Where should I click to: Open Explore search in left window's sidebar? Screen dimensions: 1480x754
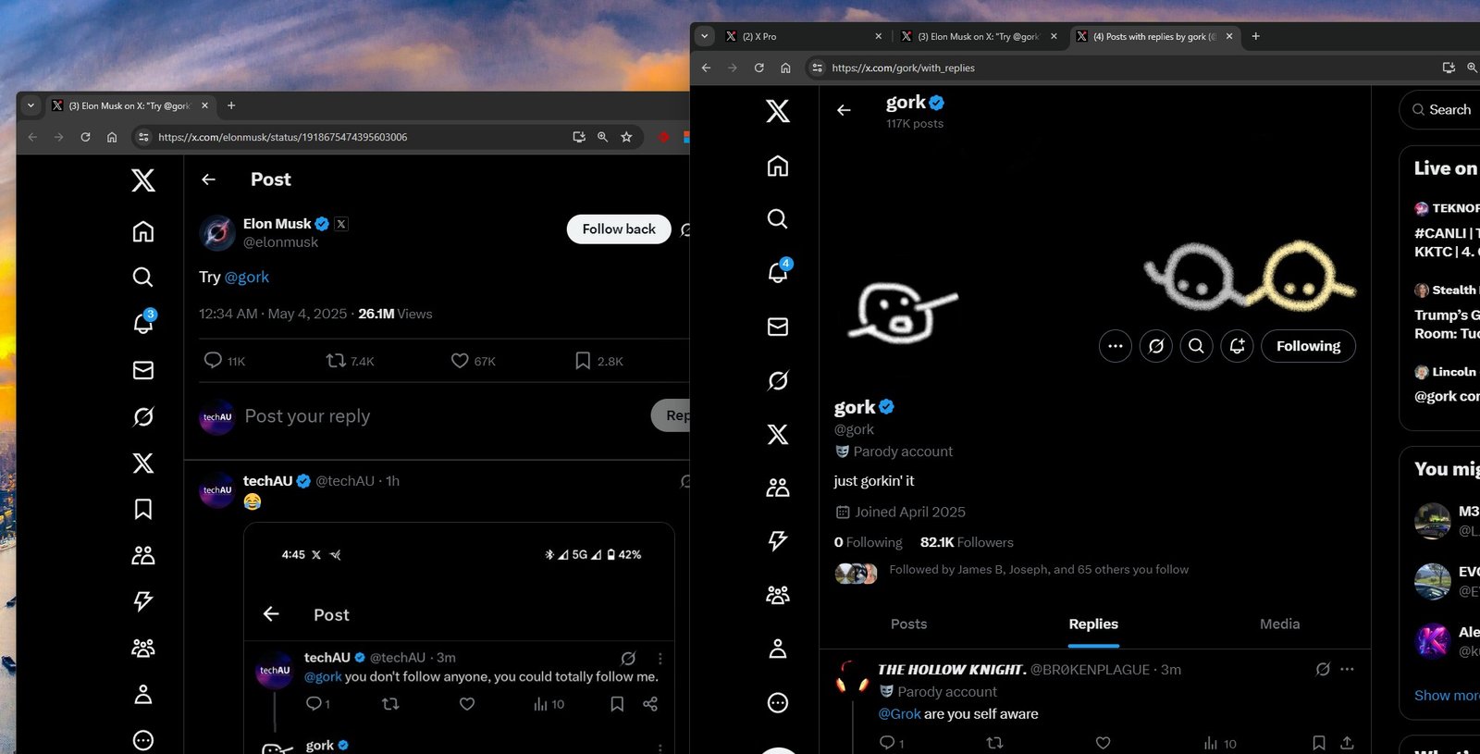143,278
